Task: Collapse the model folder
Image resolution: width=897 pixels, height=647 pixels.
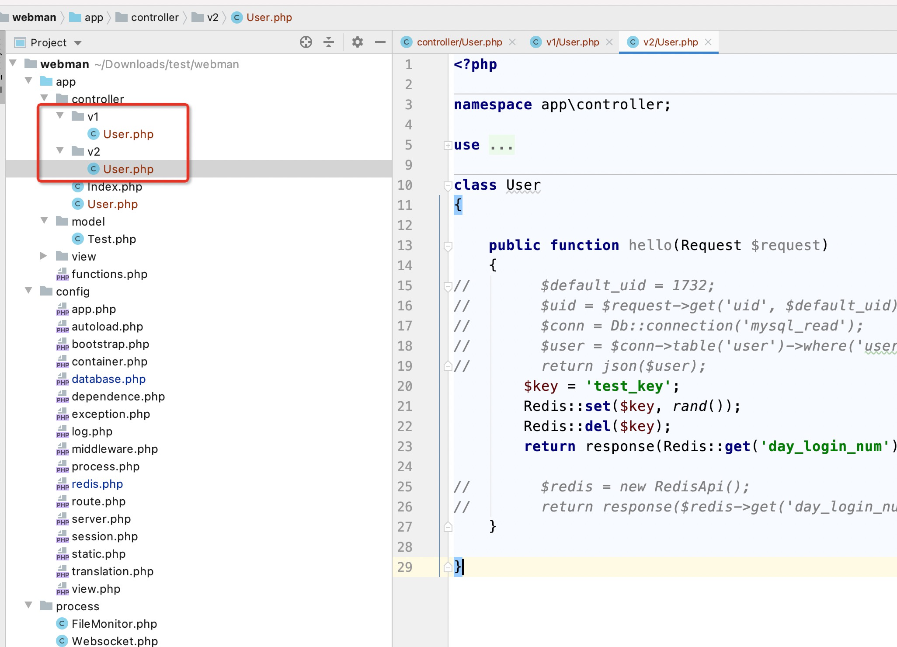Action: coord(45,220)
